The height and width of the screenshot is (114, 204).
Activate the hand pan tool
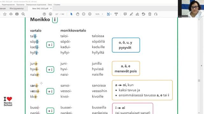pos(77,14)
